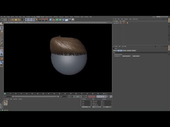Open the Layout dropdown at top right

click(162, 17)
